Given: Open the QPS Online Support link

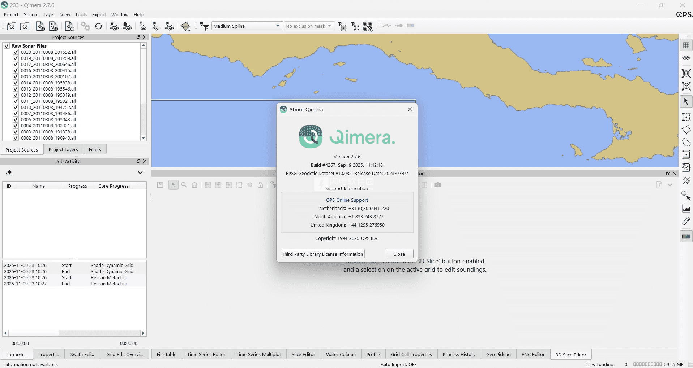Looking at the screenshot, I should 347,200.
